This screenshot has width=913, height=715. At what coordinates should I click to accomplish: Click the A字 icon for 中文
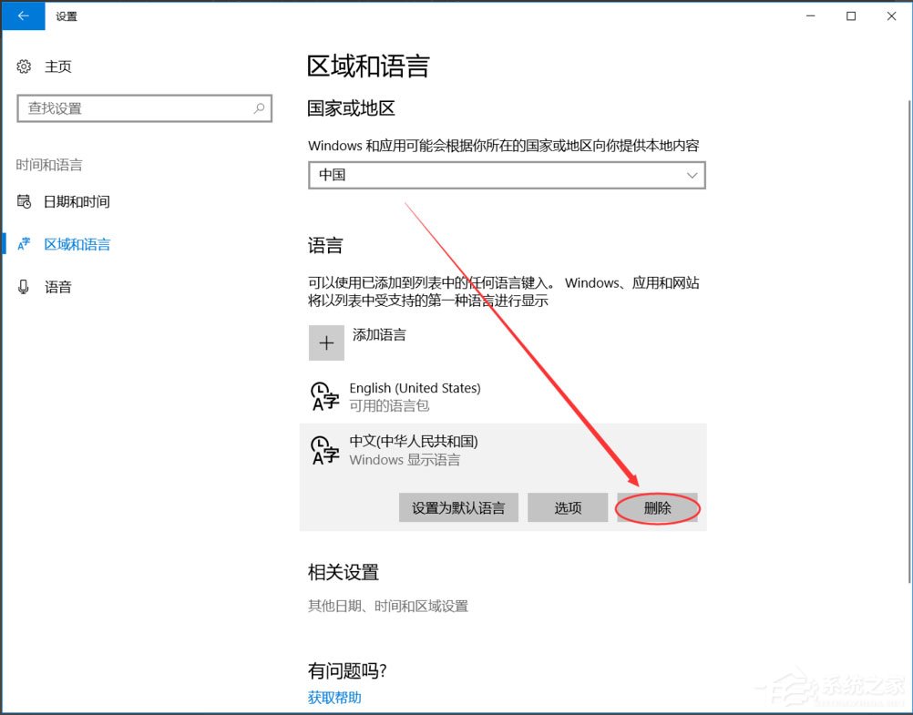[324, 449]
